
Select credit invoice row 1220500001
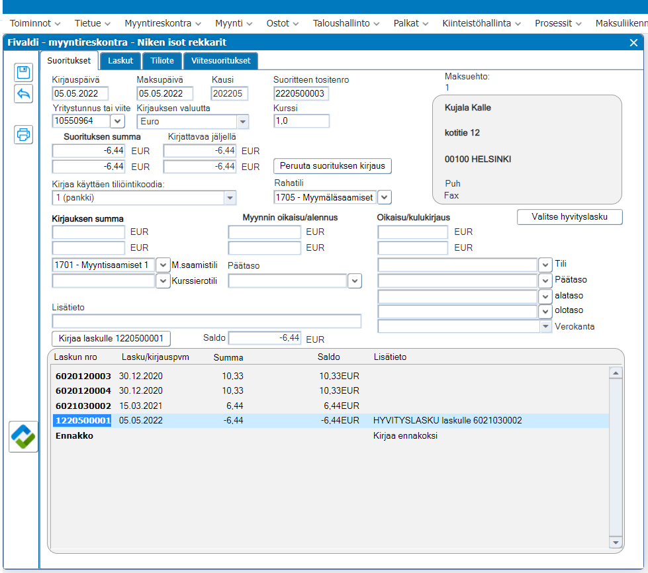330,421
